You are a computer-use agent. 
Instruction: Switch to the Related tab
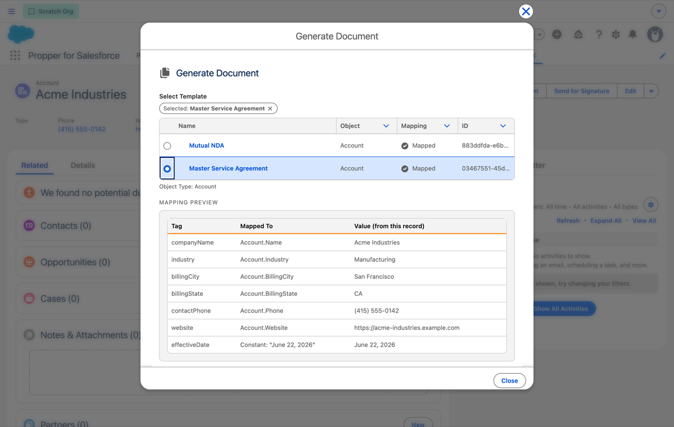35,165
